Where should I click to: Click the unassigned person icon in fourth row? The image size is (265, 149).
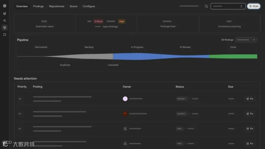125,143
